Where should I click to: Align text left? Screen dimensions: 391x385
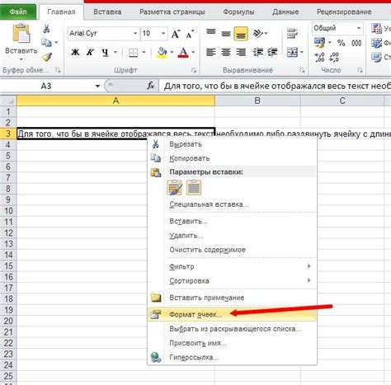click(x=211, y=52)
